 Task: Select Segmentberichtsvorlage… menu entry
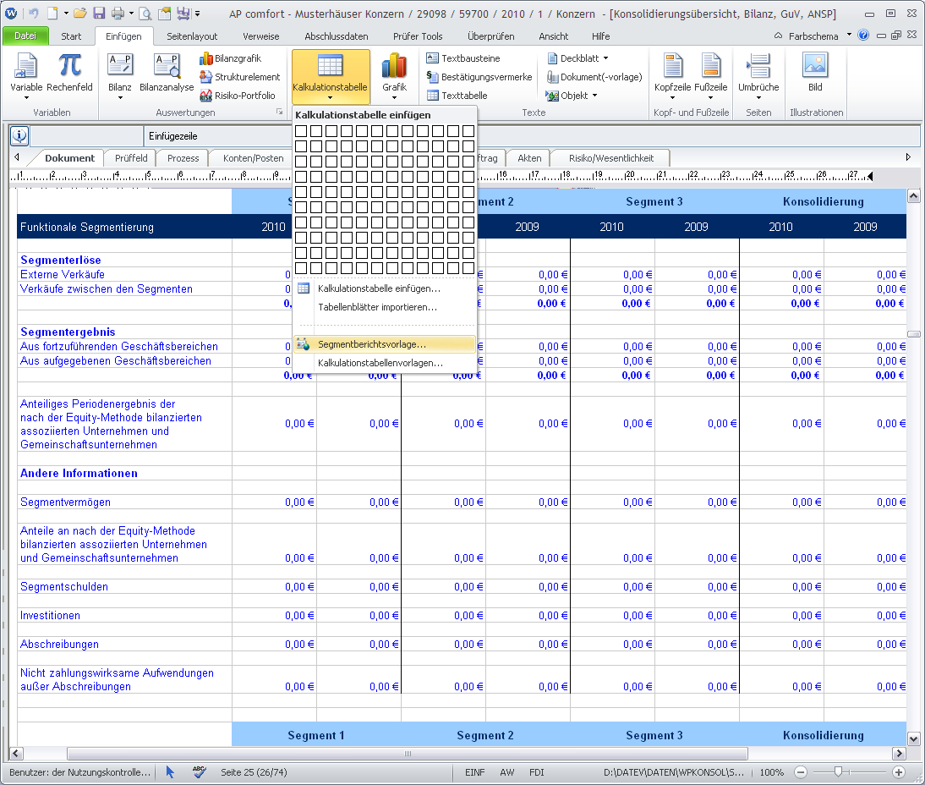point(371,344)
